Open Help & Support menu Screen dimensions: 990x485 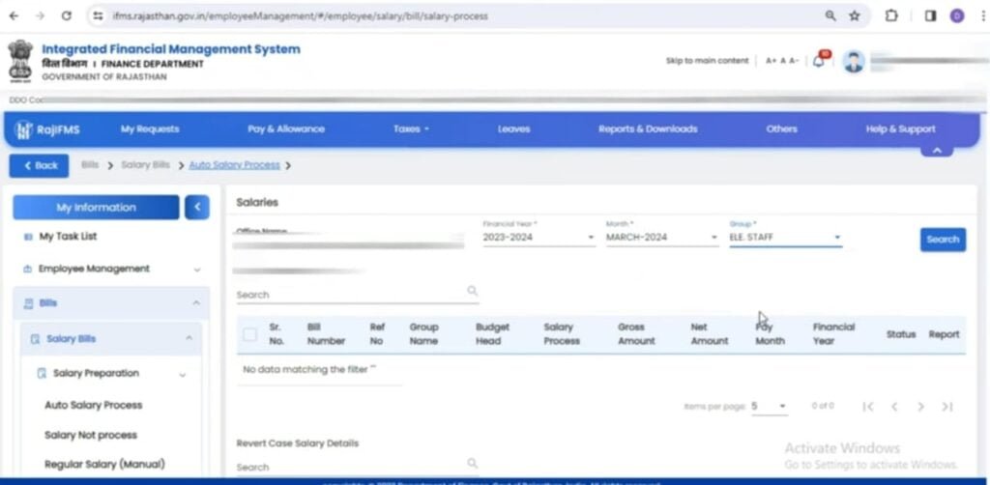pyautogui.click(x=900, y=129)
